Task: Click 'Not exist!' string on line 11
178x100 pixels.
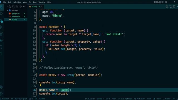Action: 114,34
